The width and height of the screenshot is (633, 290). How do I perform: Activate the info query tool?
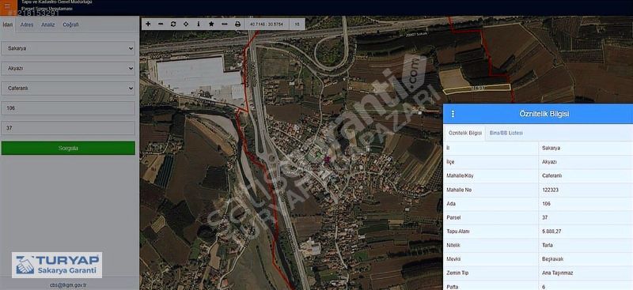coord(199,24)
